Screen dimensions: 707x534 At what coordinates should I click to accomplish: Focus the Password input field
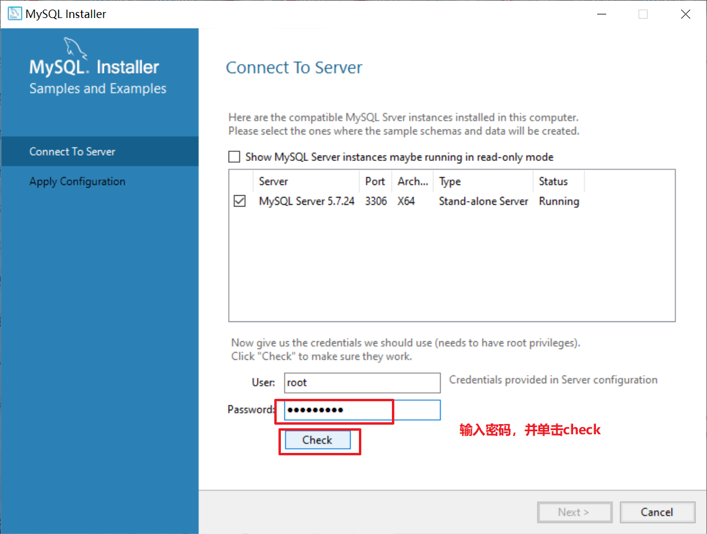pos(362,410)
